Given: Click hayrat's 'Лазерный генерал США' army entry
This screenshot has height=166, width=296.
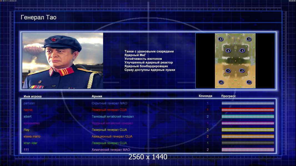Looking at the screenshot, I should pos(109,110).
